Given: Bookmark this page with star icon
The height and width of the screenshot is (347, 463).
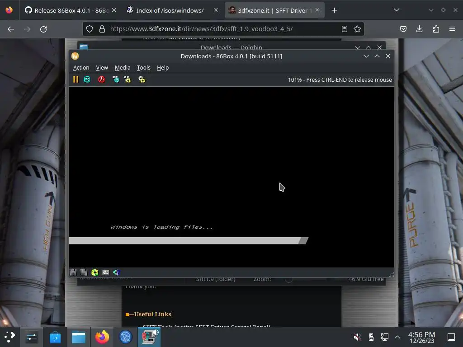Looking at the screenshot, I should click(x=357, y=29).
